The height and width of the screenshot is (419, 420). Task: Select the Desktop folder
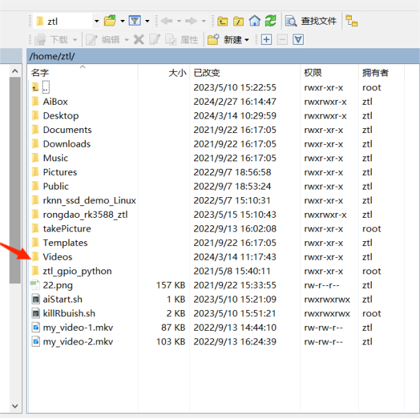click(x=61, y=116)
